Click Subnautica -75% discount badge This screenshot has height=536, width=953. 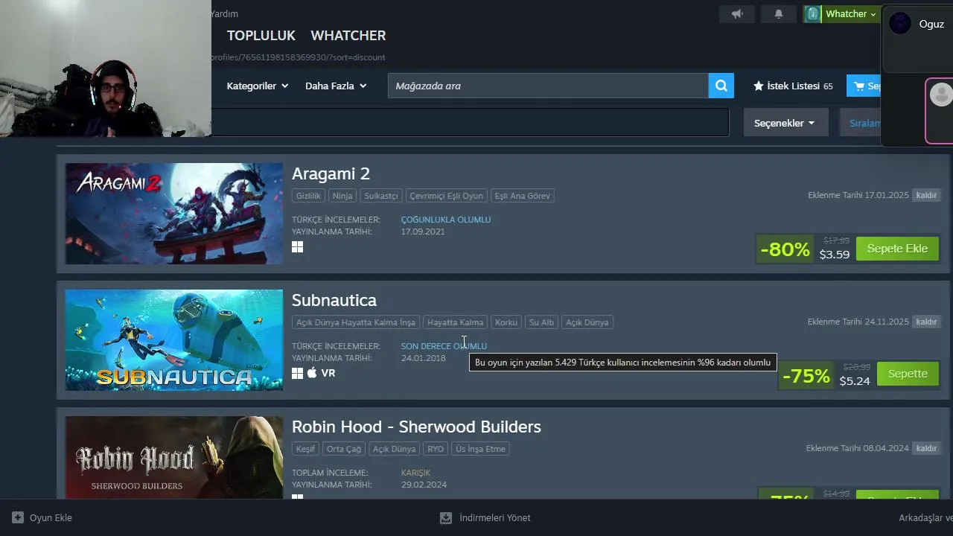[806, 376]
